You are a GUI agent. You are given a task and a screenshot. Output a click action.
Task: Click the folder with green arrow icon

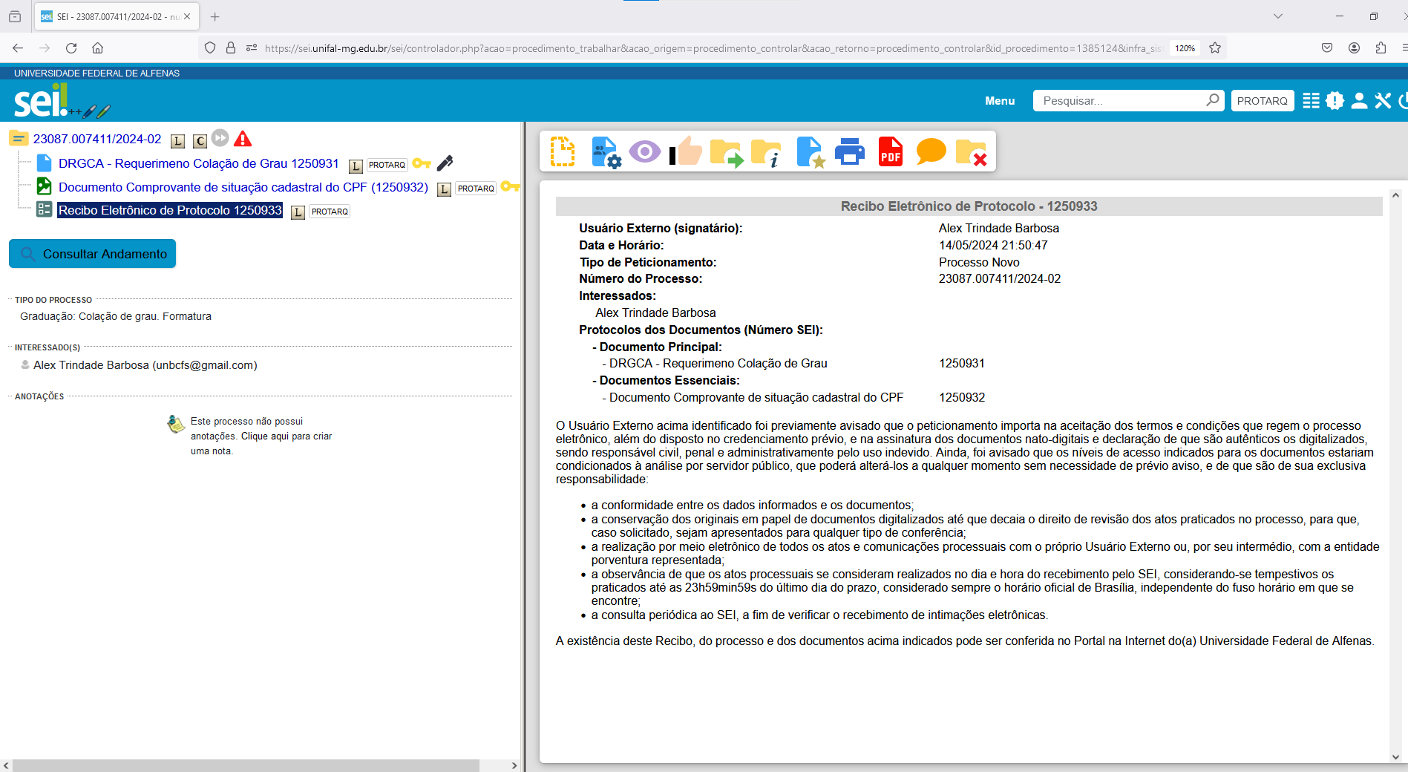point(727,152)
